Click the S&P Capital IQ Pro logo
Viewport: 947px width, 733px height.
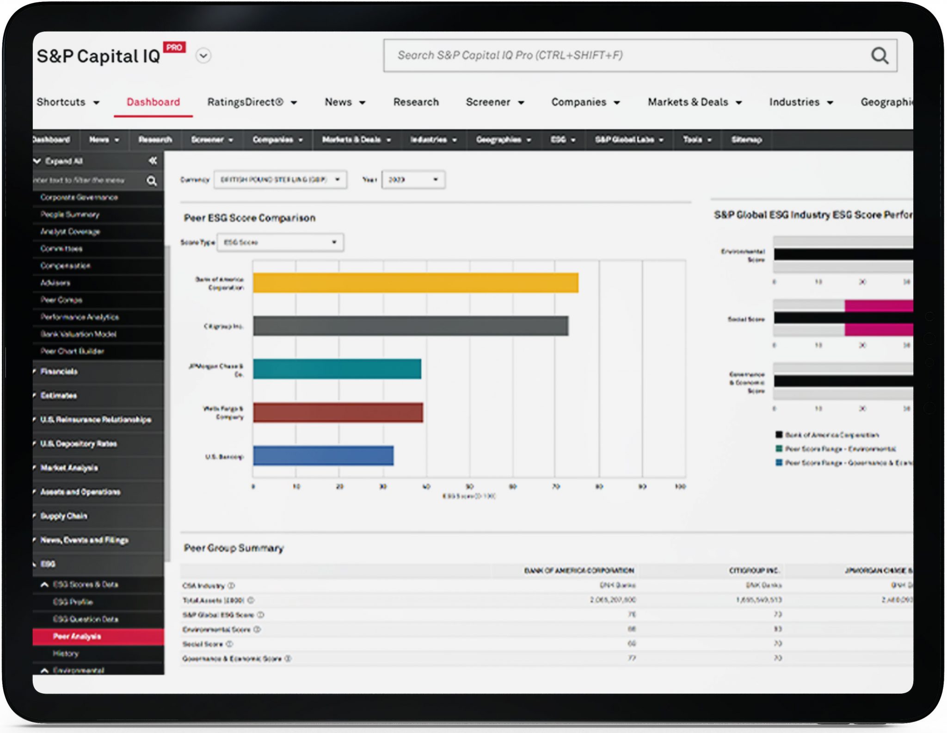(111, 55)
